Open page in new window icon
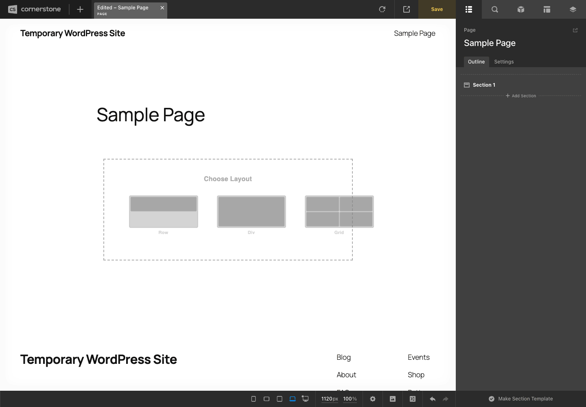This screenshot has width=586, height=407. click(407, 9)
